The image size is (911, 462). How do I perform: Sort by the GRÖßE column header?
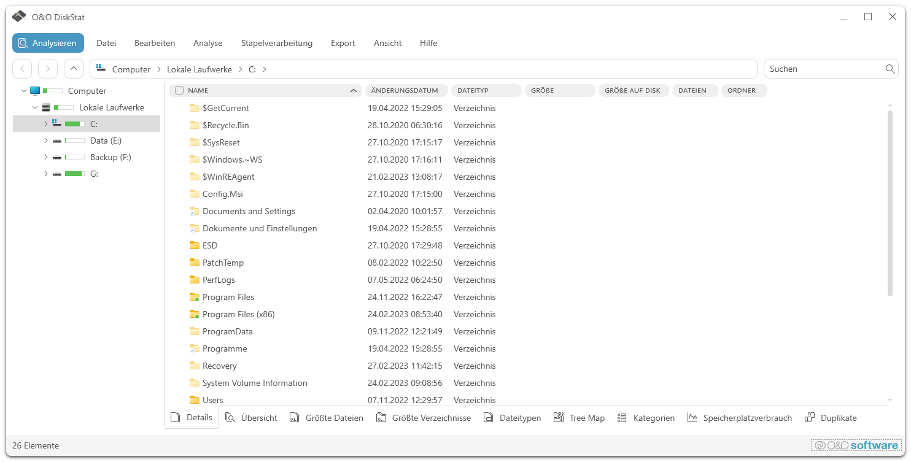click(560, 90)
